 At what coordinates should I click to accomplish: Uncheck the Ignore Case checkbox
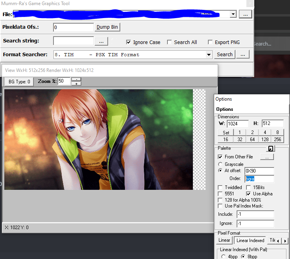click(128, 42)
